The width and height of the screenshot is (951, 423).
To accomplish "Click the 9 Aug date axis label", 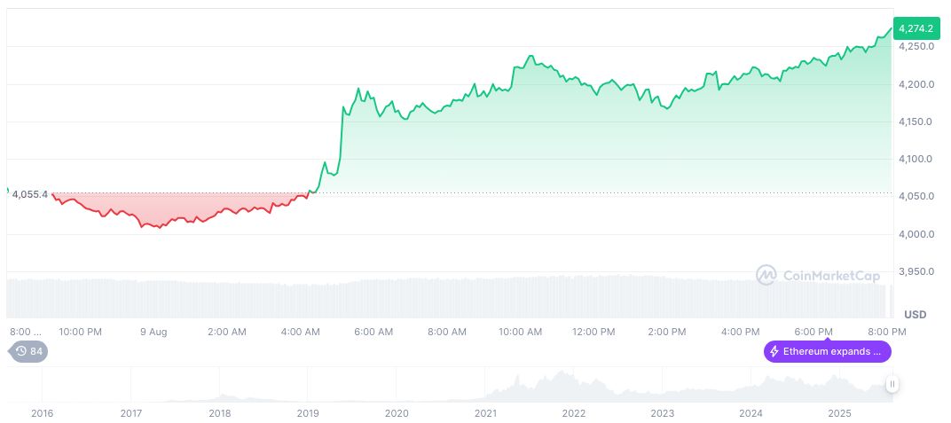I will (153, 332).
